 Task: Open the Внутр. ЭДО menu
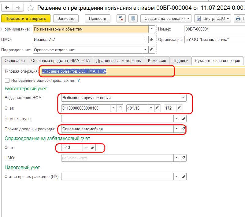pos(213,18)
